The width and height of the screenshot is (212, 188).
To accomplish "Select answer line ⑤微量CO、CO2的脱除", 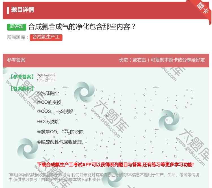I will pyautogui.click(x=60, y=132).
